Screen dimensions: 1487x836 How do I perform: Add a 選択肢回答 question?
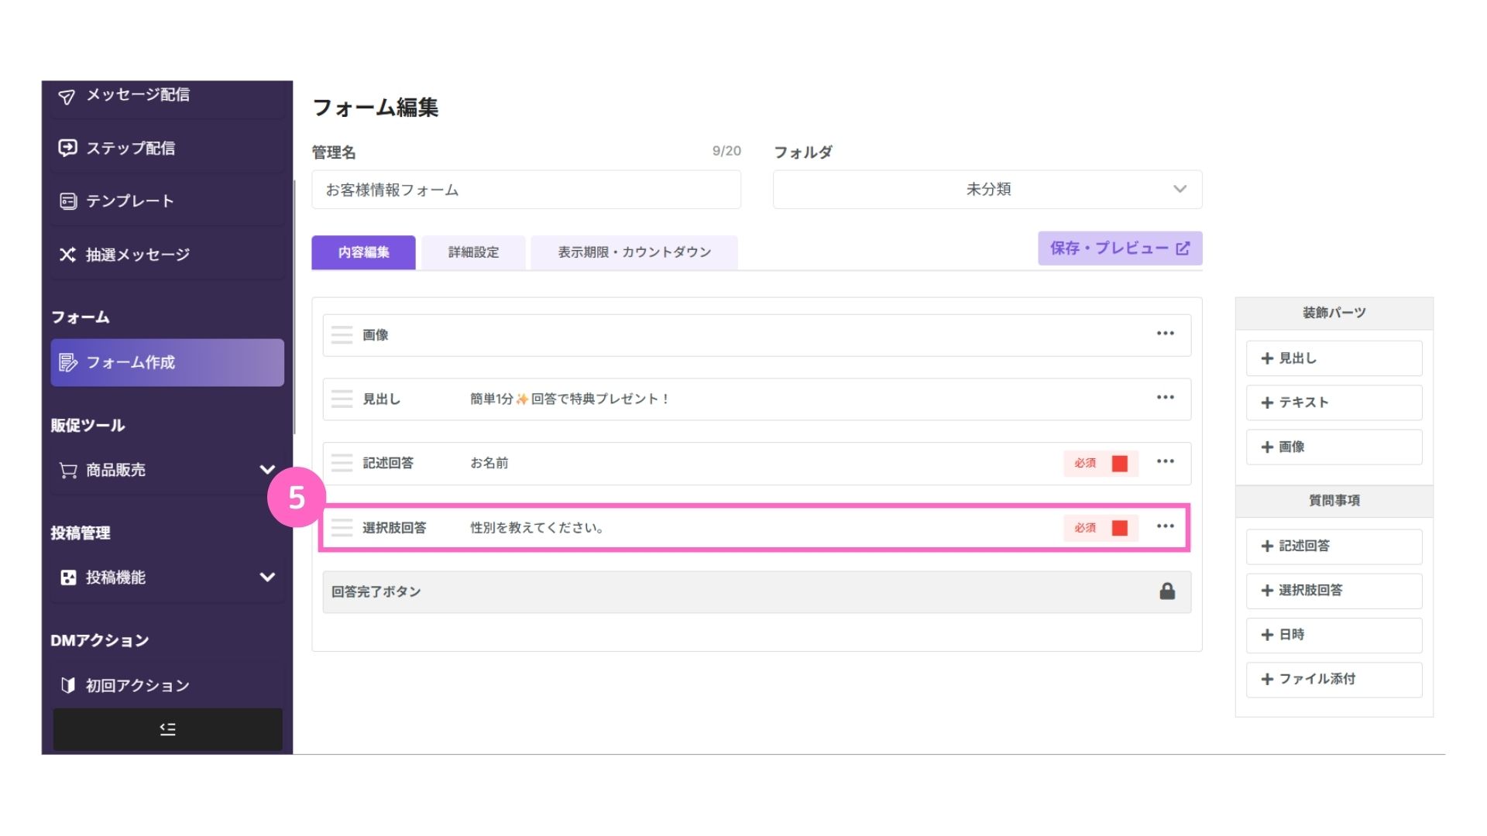(x=1334, y=591)
